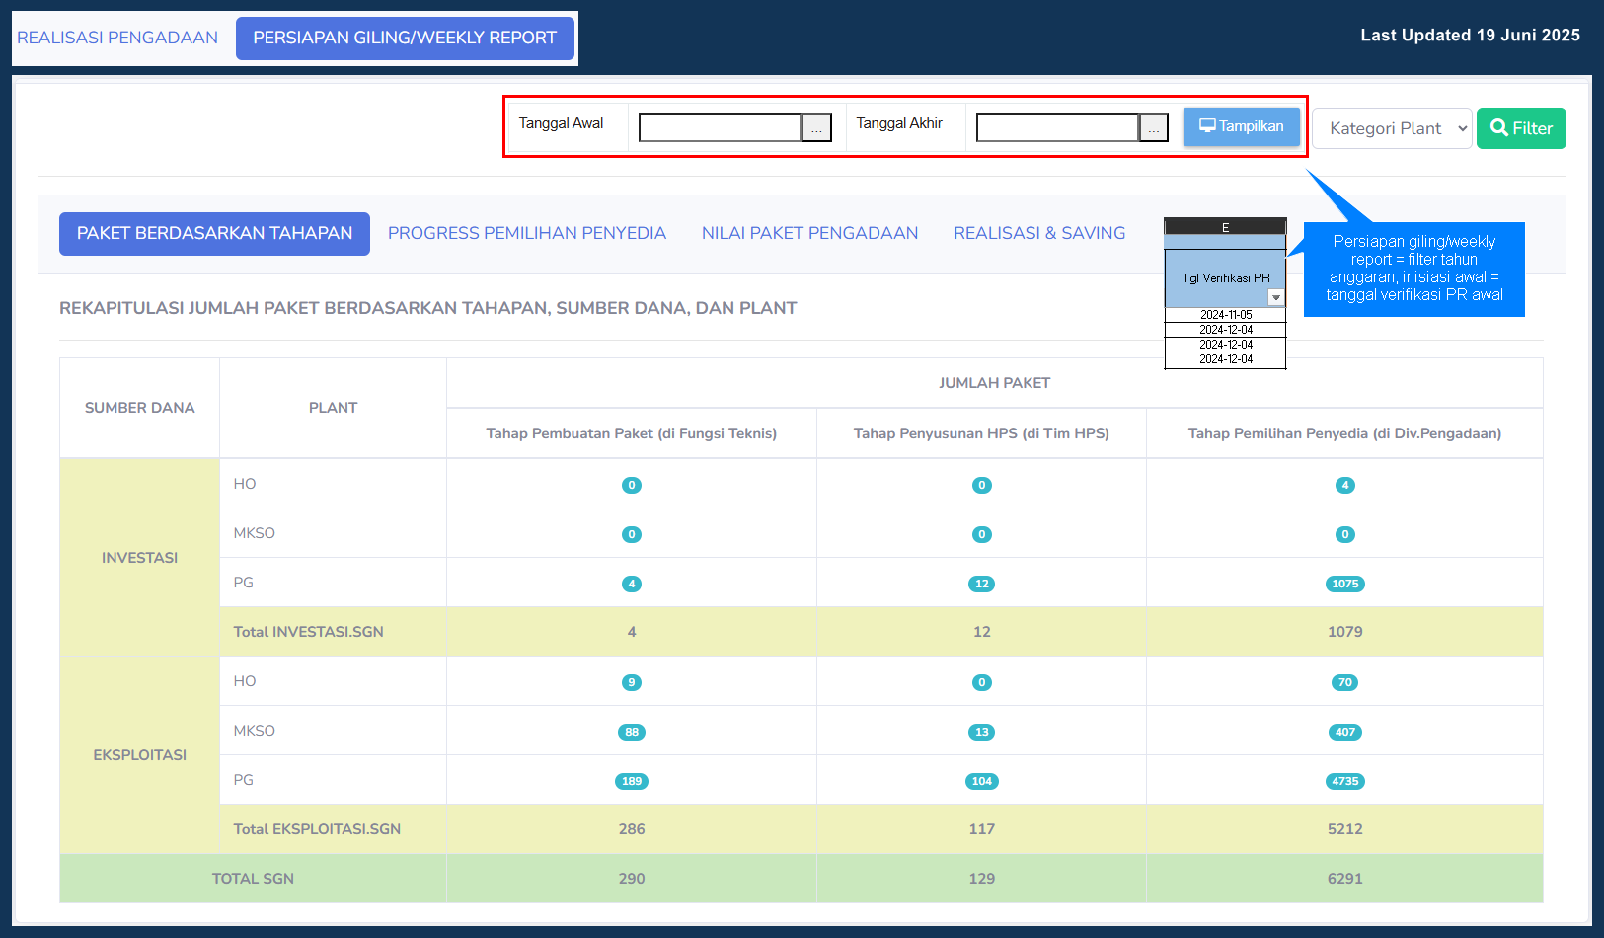Click the 1075 badge in INVESTASI PG row

(1344, 584)
